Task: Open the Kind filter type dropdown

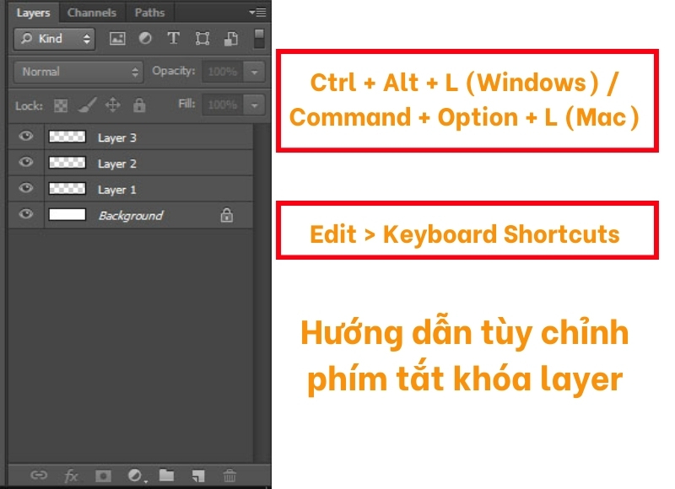Action: coord(54,39)
